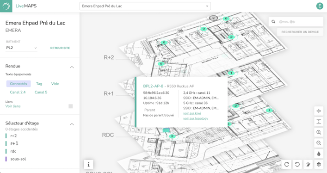327x173 pixels.
Task: Click the "0 étages accidentés" text
Action: [x=21, y=129]
